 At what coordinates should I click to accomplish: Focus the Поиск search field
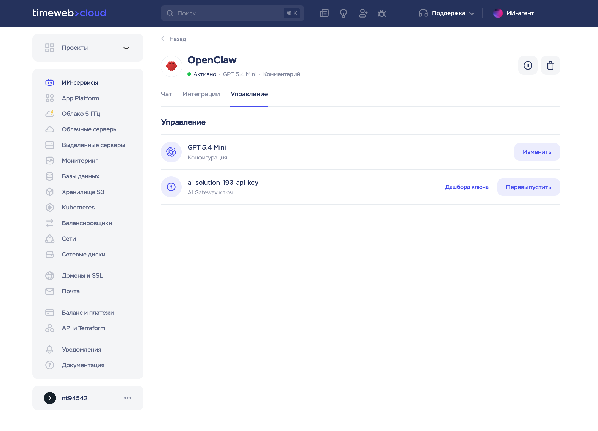coord(232,13)
